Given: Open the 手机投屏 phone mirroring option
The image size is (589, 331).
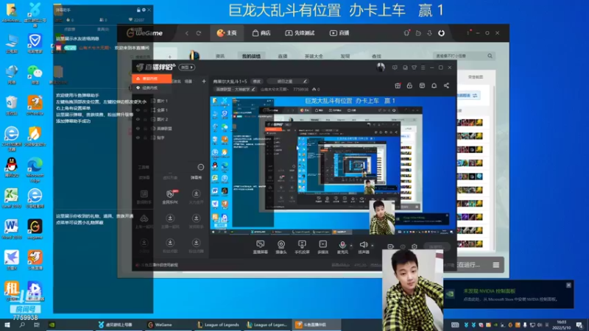Looking at the screenshot, I should click(302, 247).
